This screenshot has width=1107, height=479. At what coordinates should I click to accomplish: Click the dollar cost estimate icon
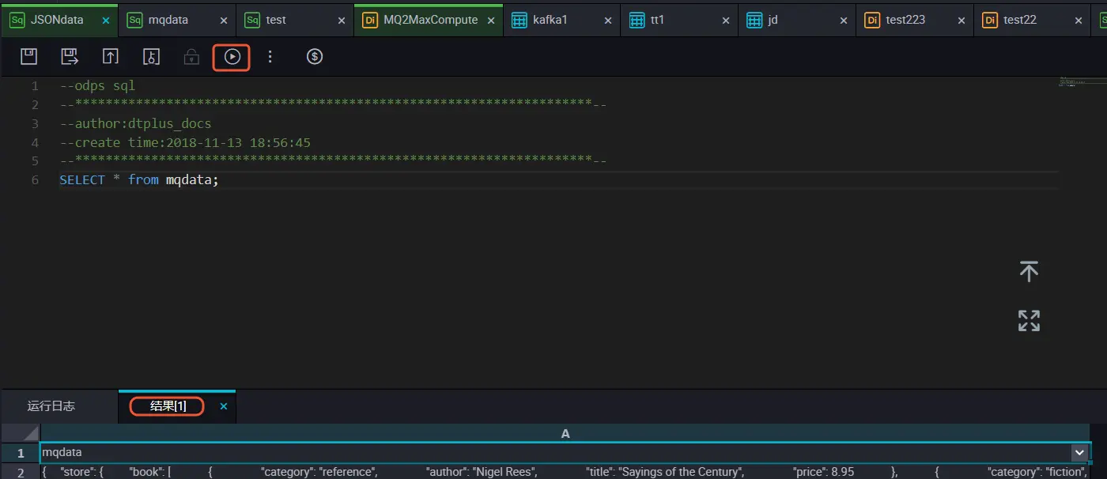click(315, 56)
